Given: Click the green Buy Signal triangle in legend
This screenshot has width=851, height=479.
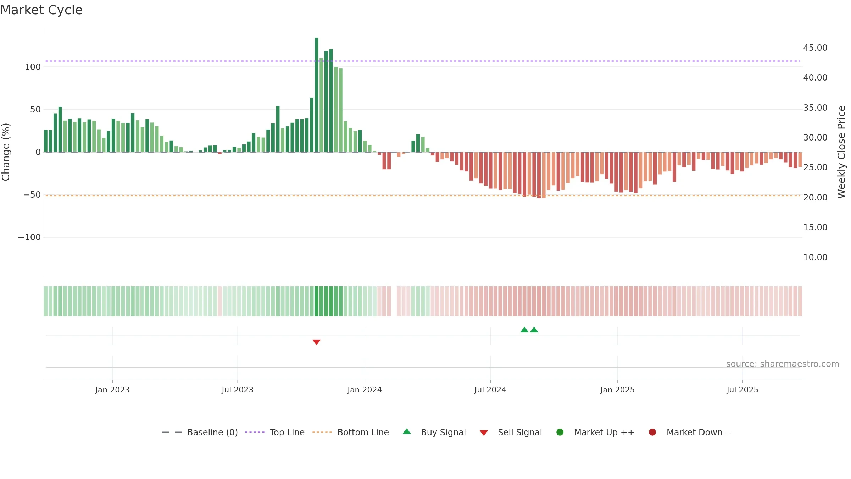Looking at the screenshot, I should click(x=407, y=431).
